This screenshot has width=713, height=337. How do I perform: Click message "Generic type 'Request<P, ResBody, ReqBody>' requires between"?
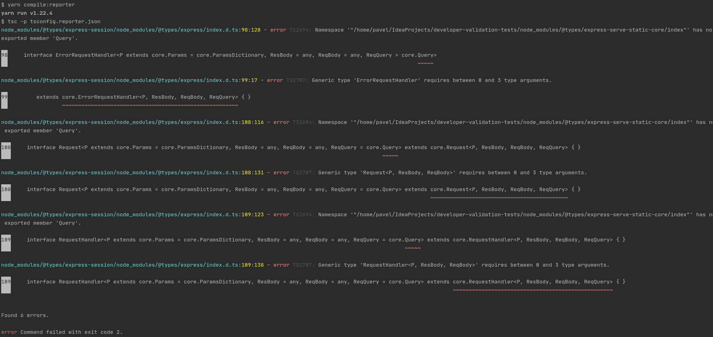(x=452, y=173)
